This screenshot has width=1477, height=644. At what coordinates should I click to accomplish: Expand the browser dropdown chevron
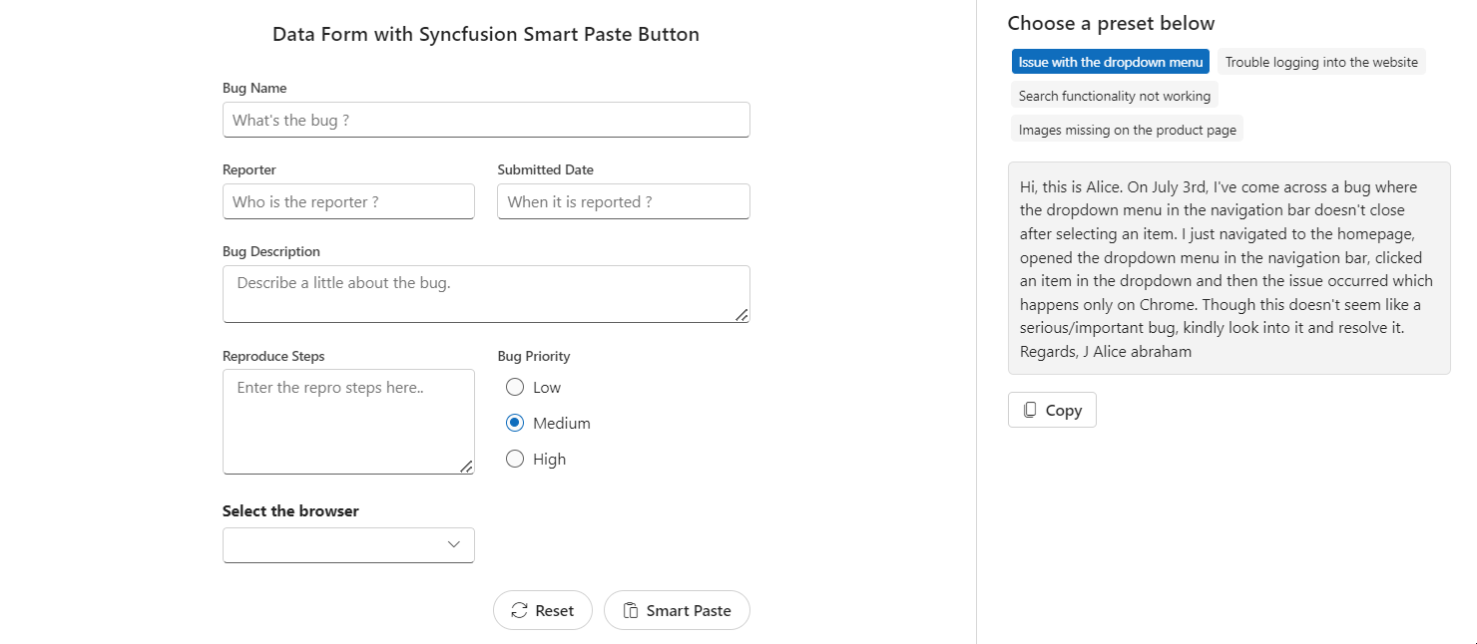(454, 544)
